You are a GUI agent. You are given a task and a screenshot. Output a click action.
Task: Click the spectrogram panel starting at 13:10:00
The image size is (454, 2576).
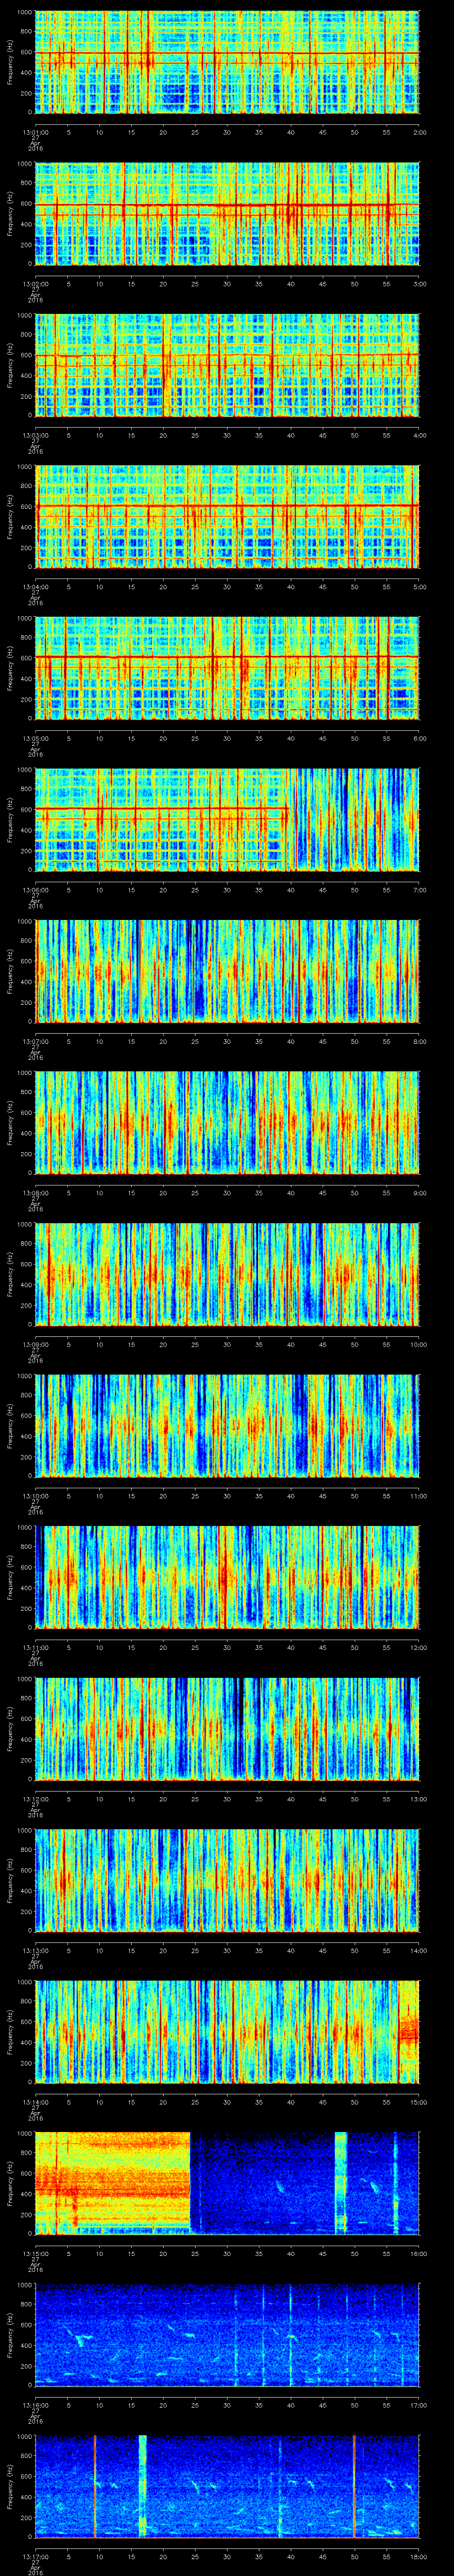point(227,1425)
